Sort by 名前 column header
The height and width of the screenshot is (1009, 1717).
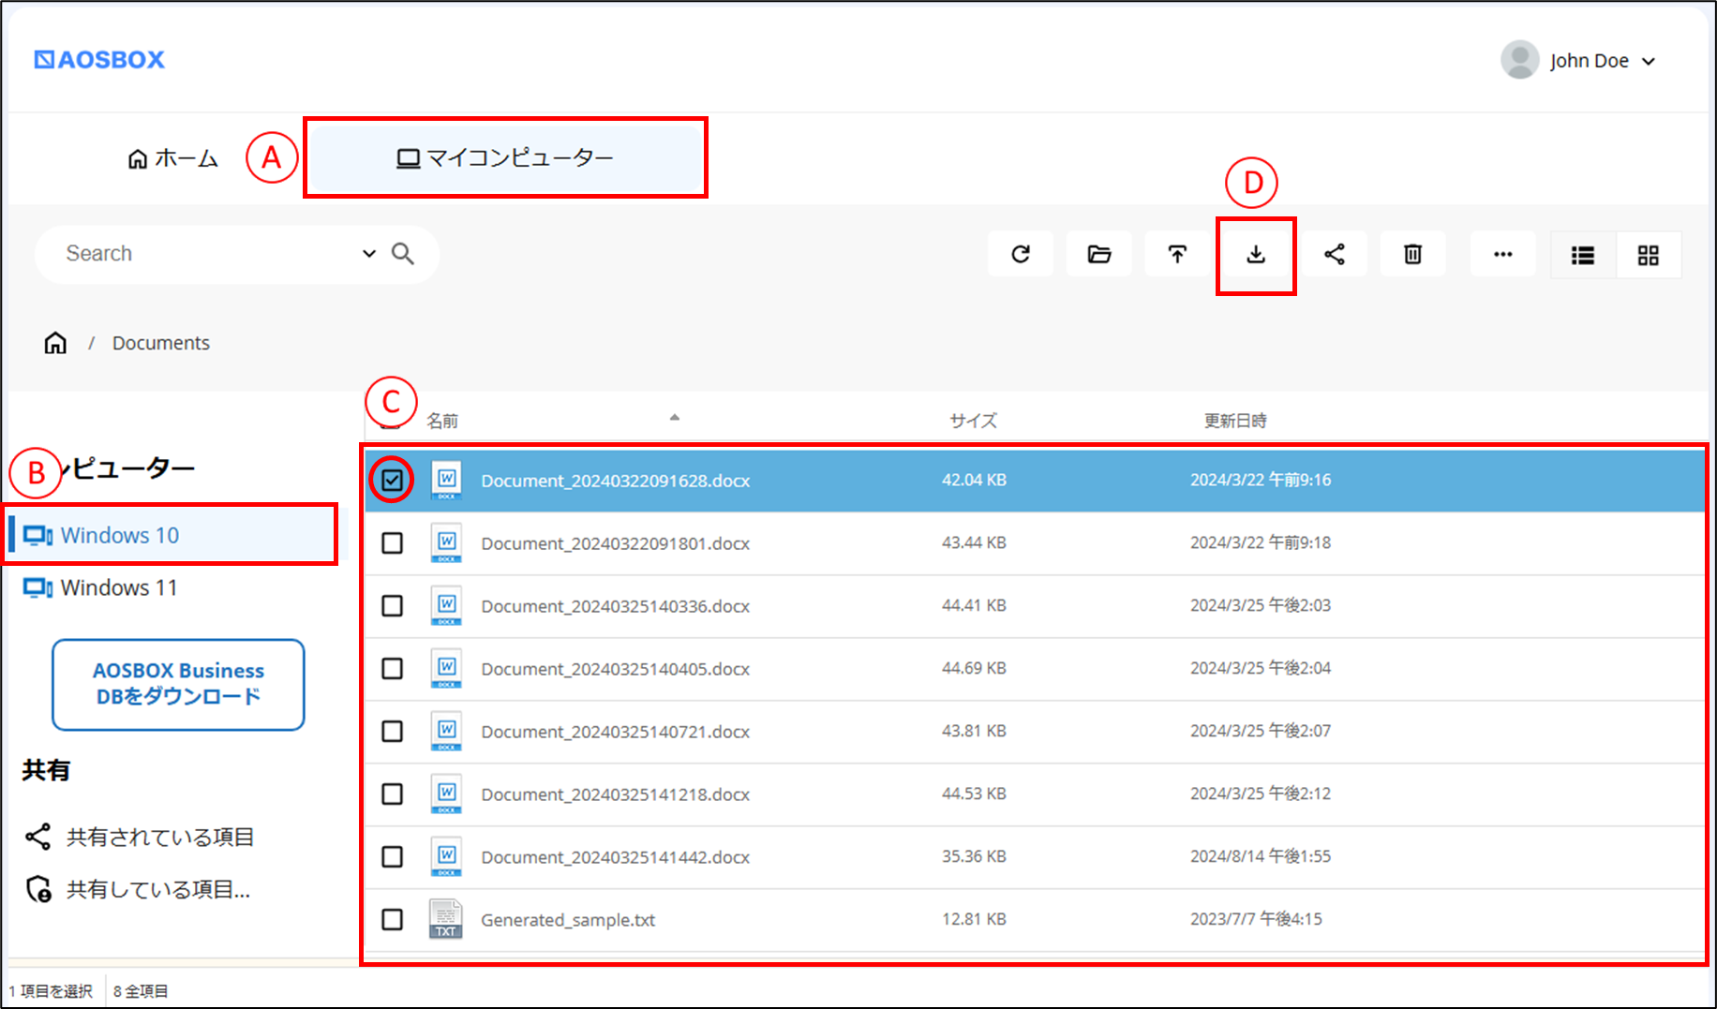pyautogui.click(x=442, y=421)
